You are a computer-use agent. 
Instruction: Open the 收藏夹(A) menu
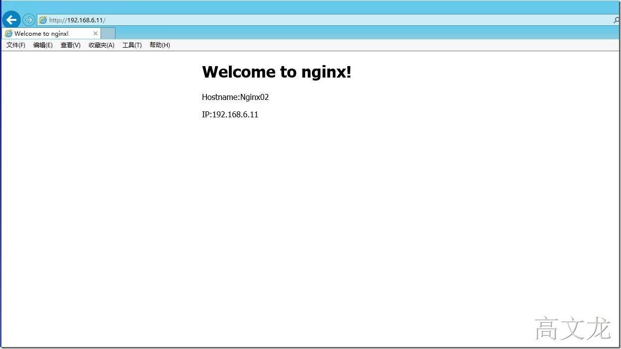pyautogui.click(x=102, y=45)
